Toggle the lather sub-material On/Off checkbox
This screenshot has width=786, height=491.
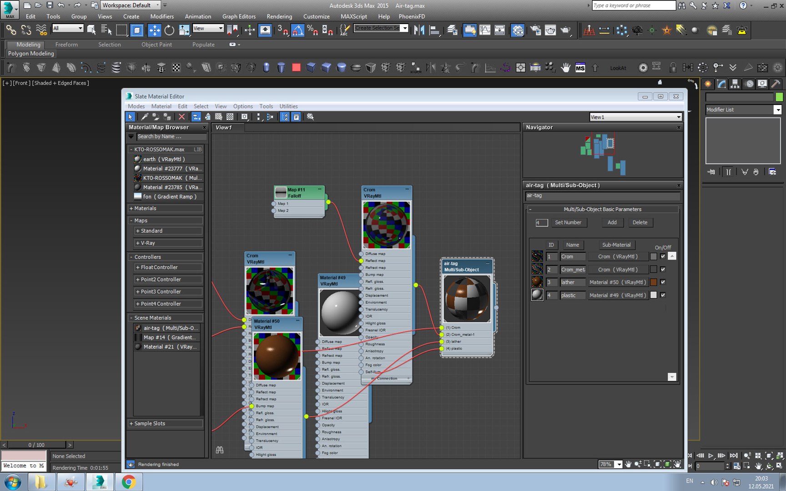tap(663, 282)
